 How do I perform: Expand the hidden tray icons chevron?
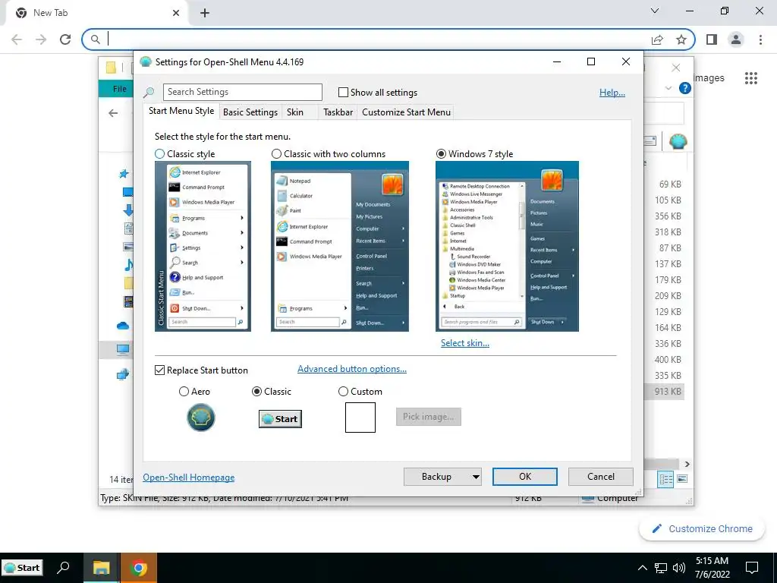642,568
